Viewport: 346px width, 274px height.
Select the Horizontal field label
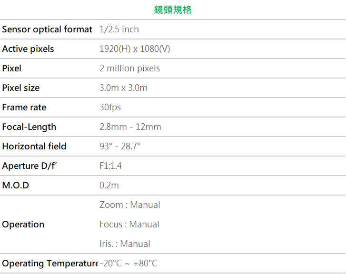34,147
